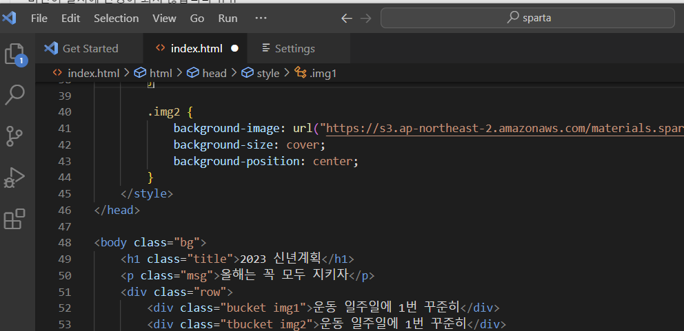Click the html breadcrumb item
This screenshot has width=684, height=331.
coord(153,73)
